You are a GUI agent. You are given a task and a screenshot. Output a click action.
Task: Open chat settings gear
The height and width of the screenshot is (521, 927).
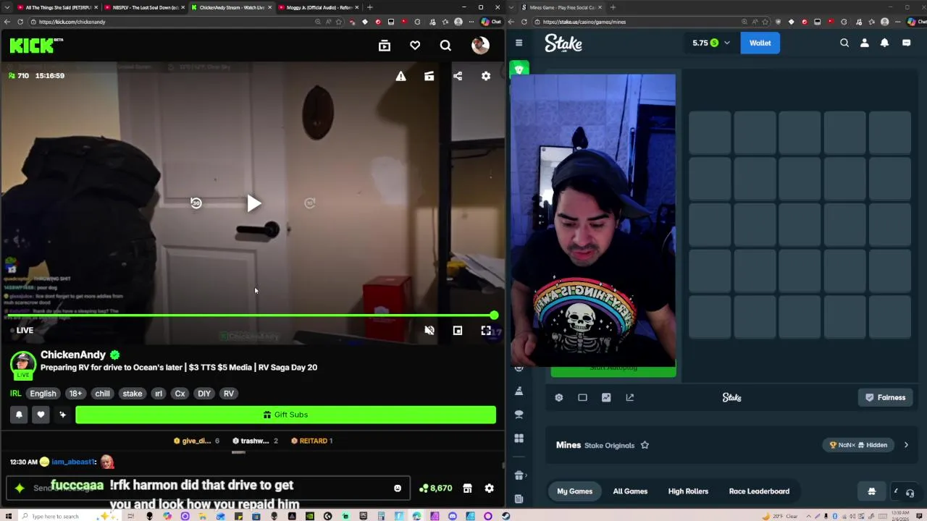(490, 488)
